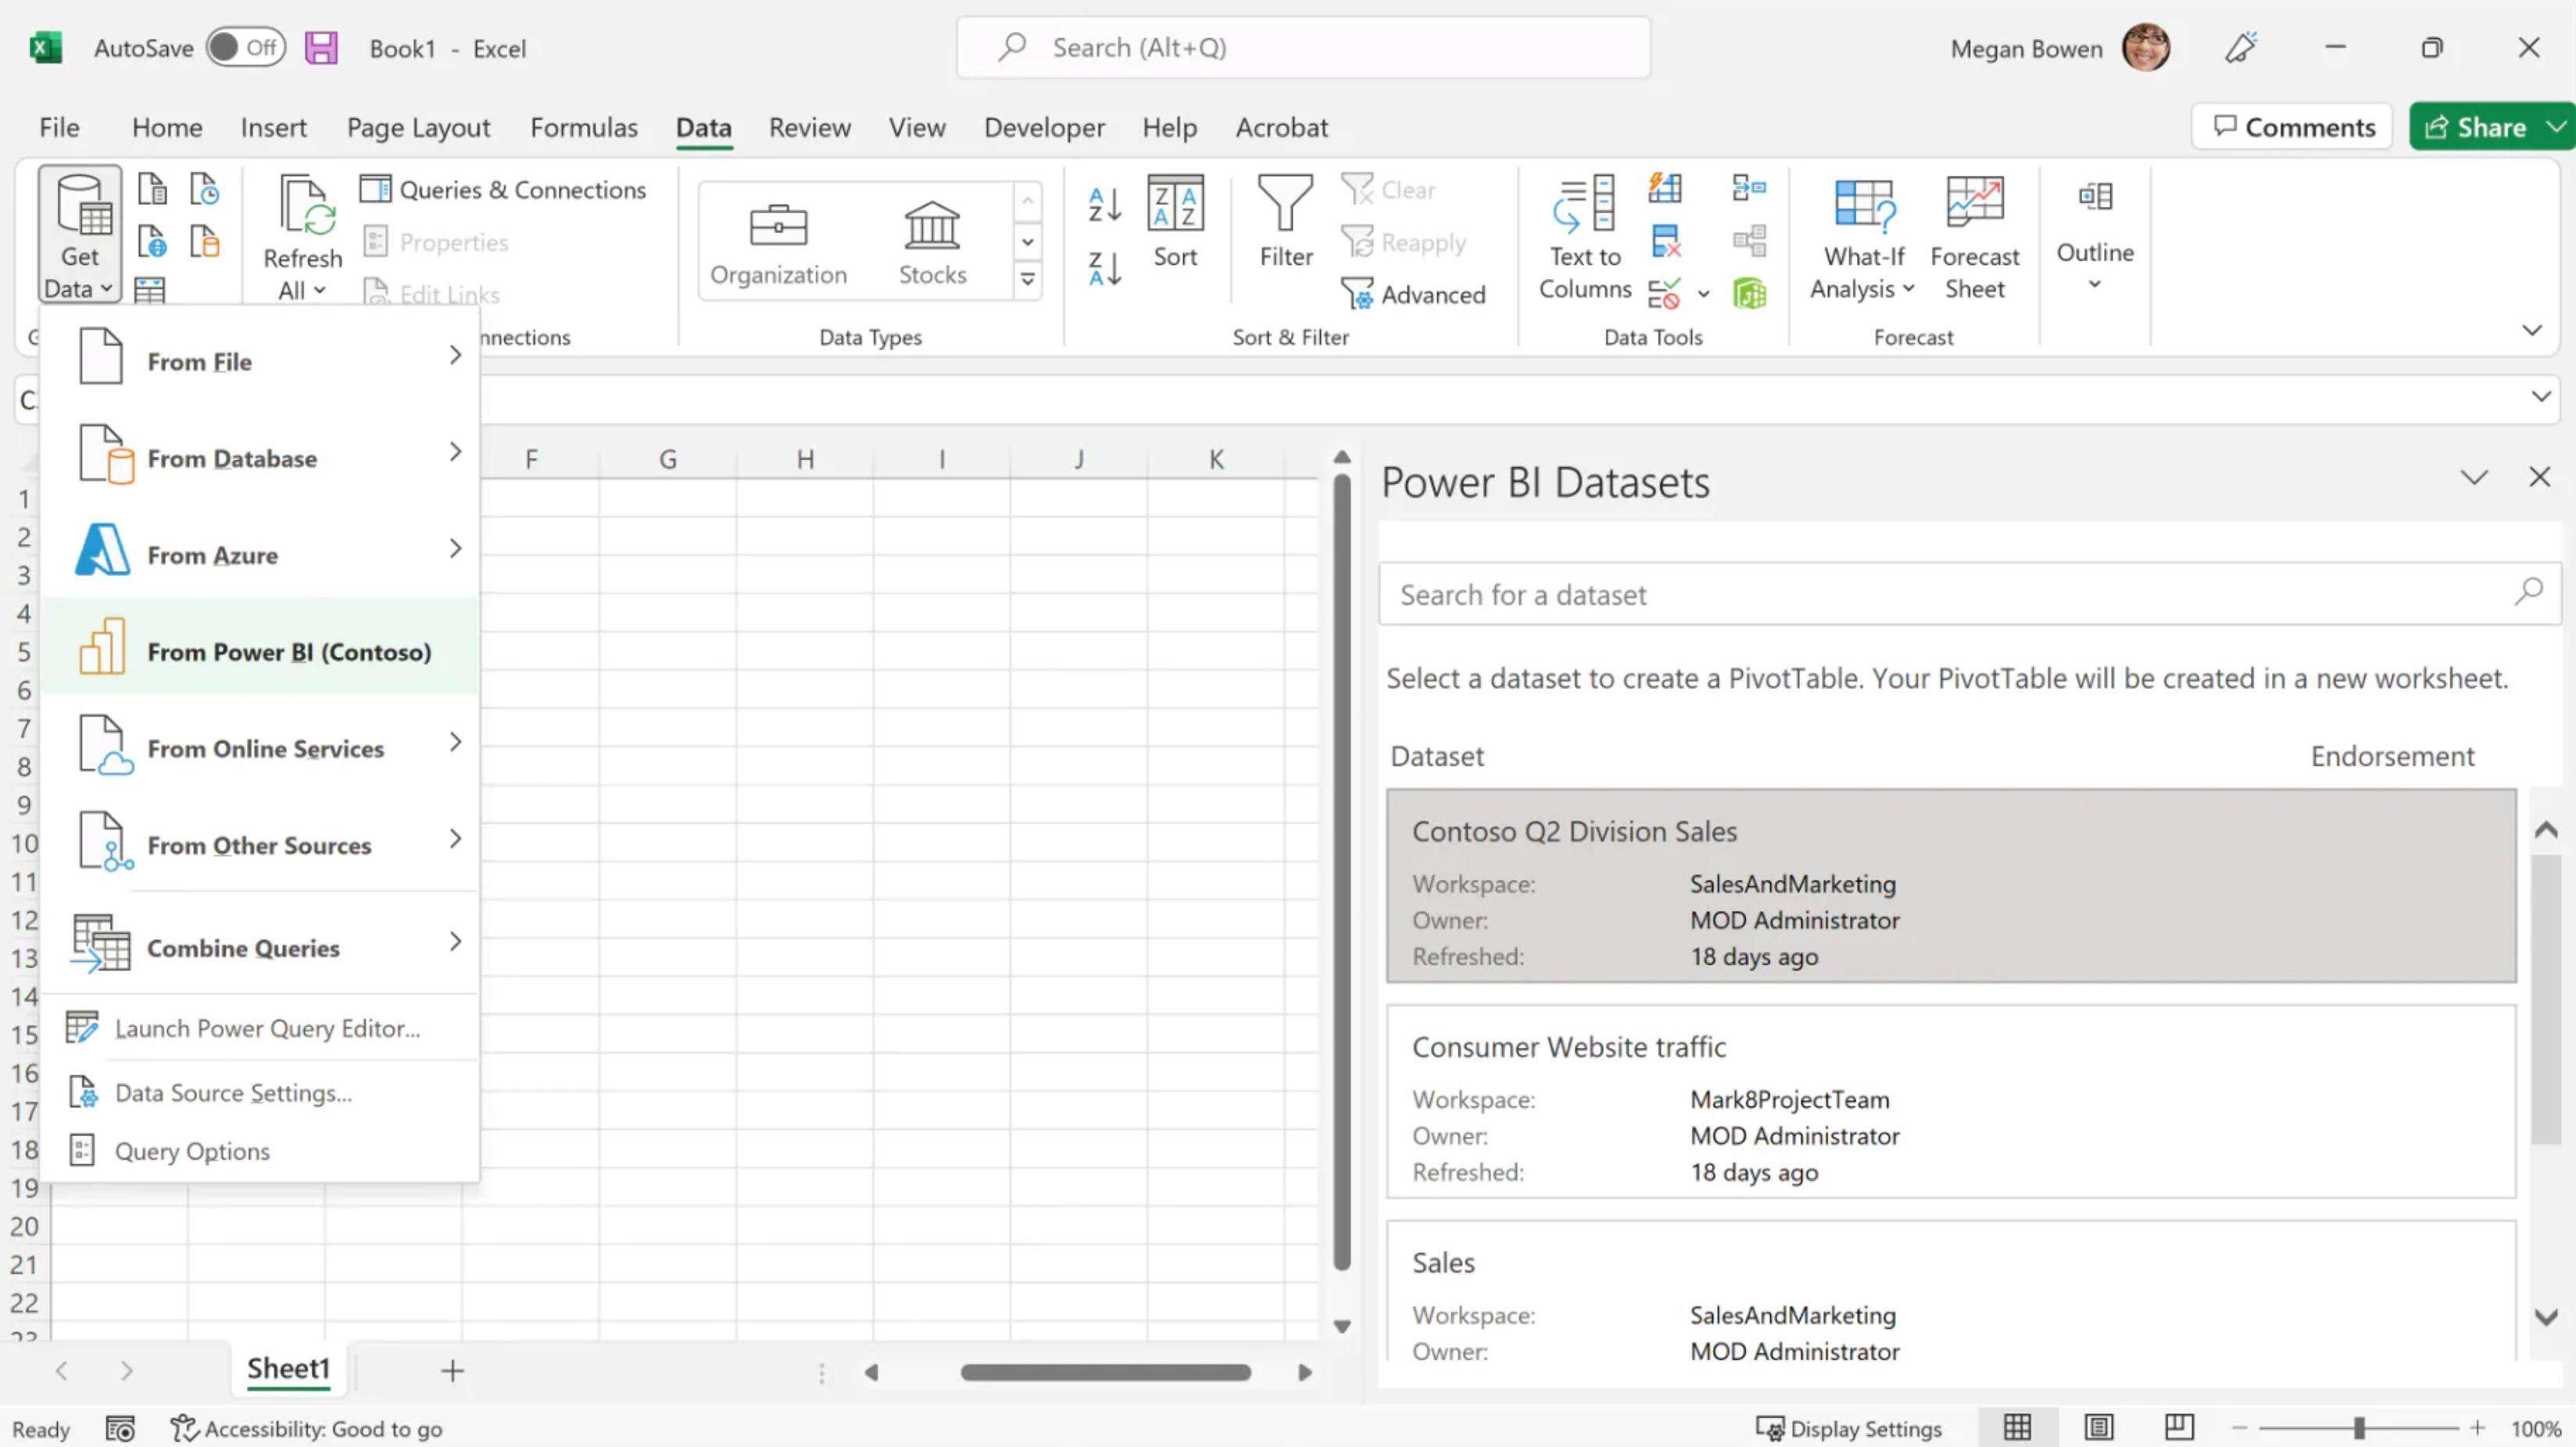The width and height of the screenshot is (2576, 1447).
Task: Switch to Page Break Preview view
Action: click(x=2179, y=1427)
